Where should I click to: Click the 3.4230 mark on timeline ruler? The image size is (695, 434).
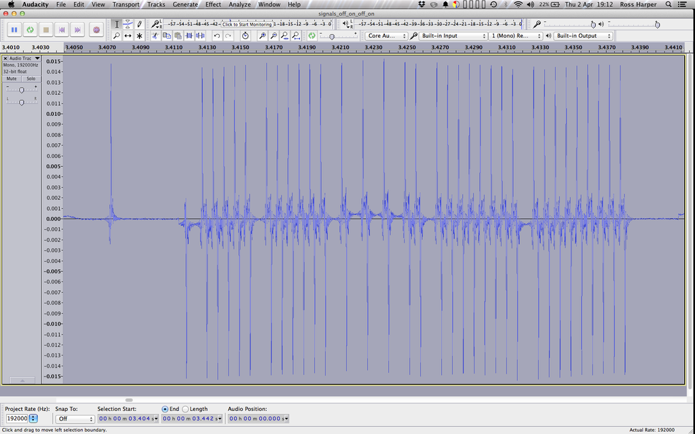pyautogui.click(x=373, y=47)
